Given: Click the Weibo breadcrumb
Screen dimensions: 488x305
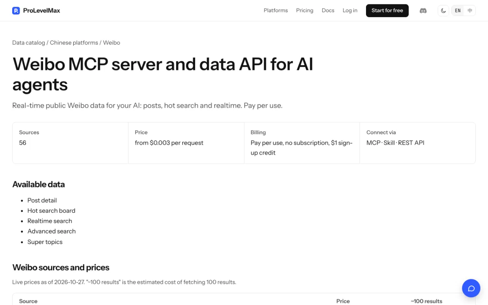Looking at the screenshot, I should click(x=111, y=43).
